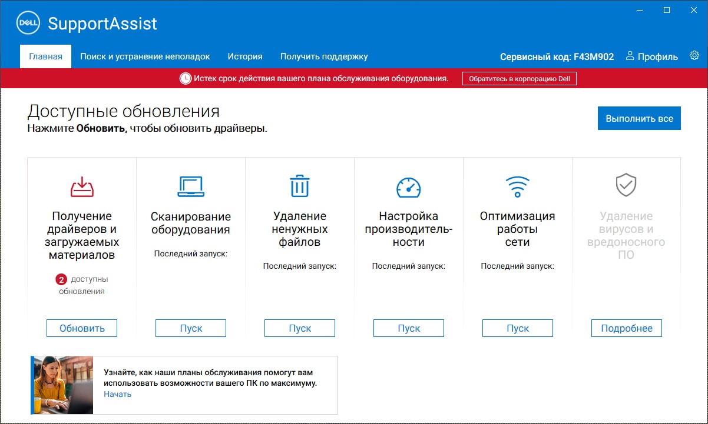Click the Обновить button for drivers

pos(82,328)
